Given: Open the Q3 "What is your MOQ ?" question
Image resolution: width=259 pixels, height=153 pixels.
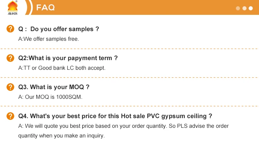Looking at the screenshot, I should (51, 87).
